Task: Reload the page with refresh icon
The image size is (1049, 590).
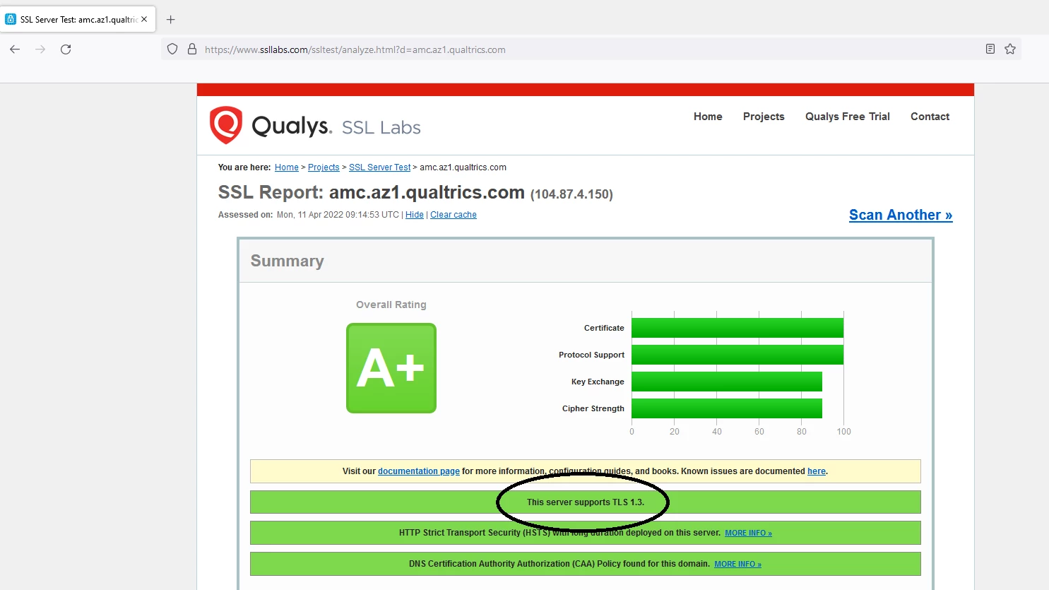Action: [66, 49]
